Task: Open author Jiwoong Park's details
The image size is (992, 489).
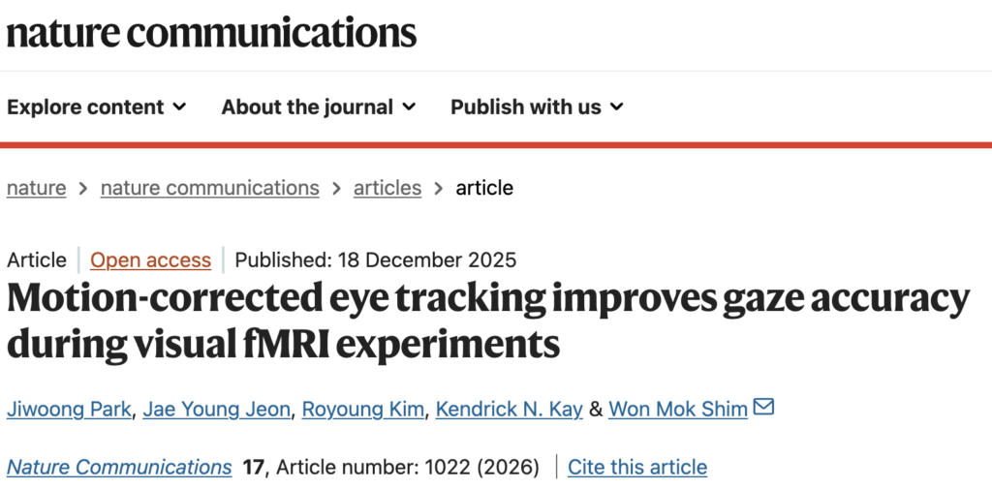Action: [x=69, y=409]
